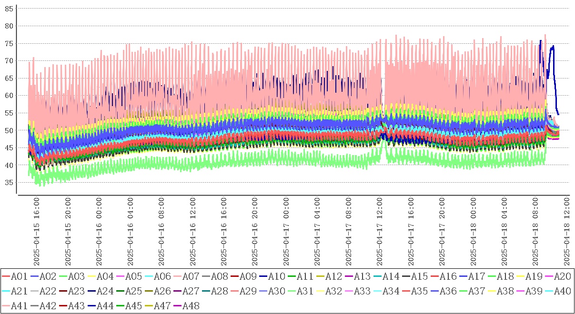Click the 2025-04-17 12:00 time axis label

[380, 232]
